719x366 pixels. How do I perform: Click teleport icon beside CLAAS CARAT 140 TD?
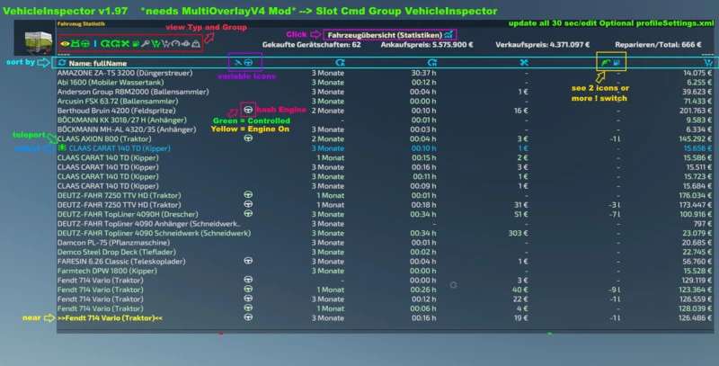(x=61, y=148)
